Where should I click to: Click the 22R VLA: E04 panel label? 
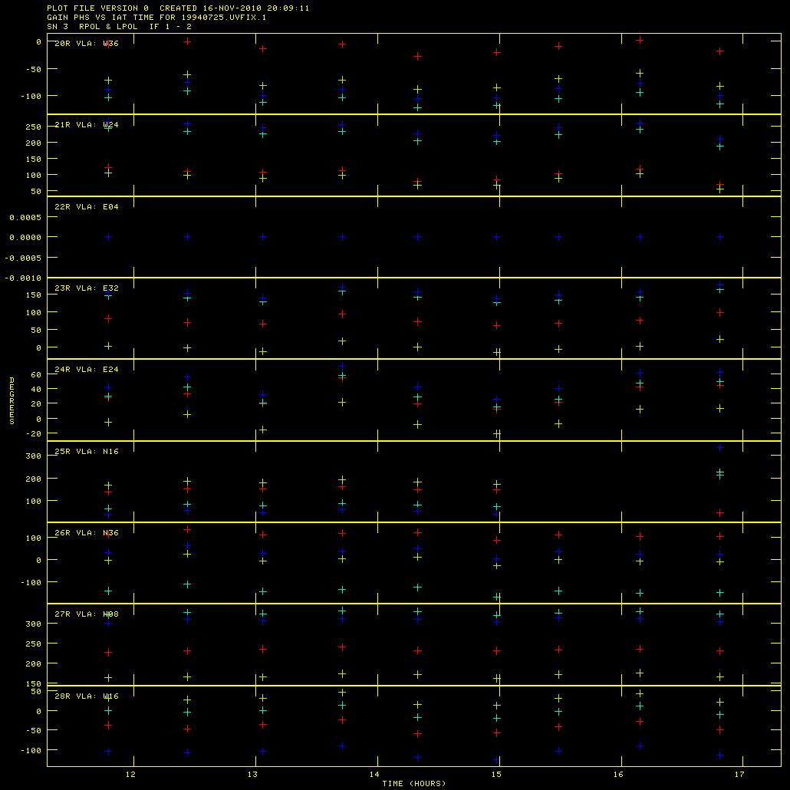pos(86,207)
